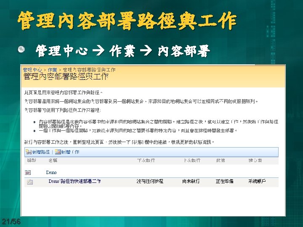
Task: Click the 新增路徑 toolbar link
Action: (x=41, y=152)
